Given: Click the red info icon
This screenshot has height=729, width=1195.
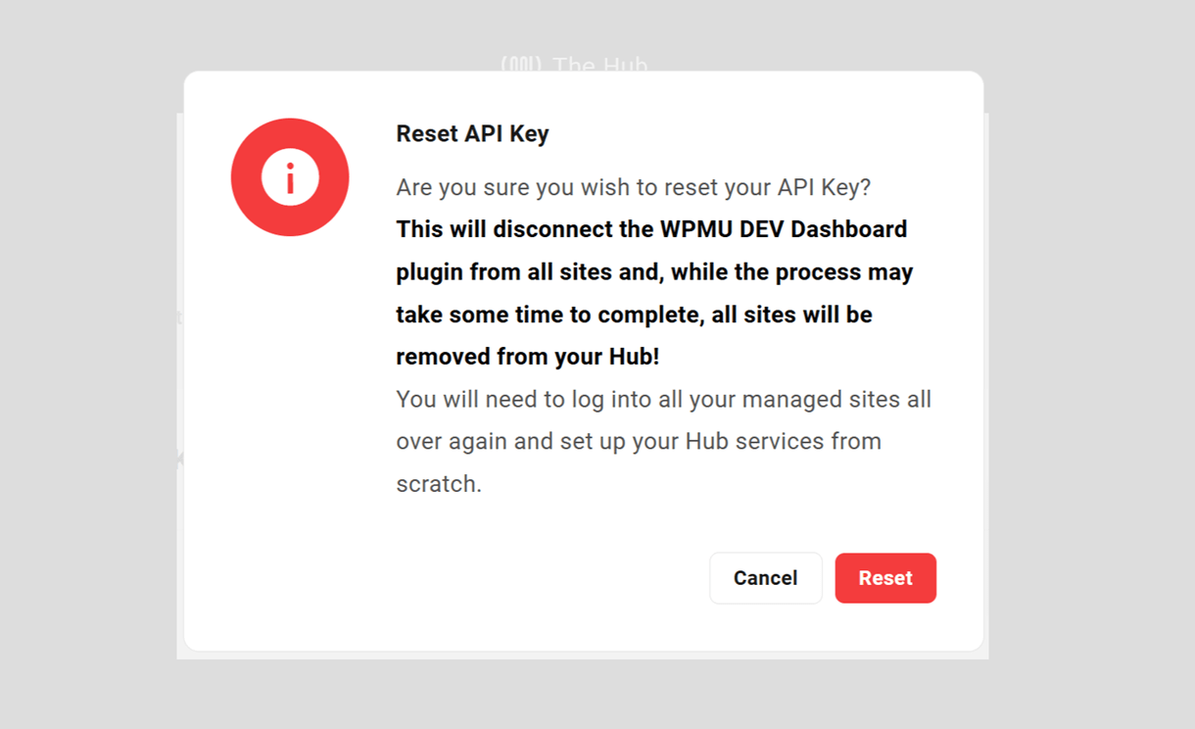Looking at the screenshot, I should pos(290,177).
